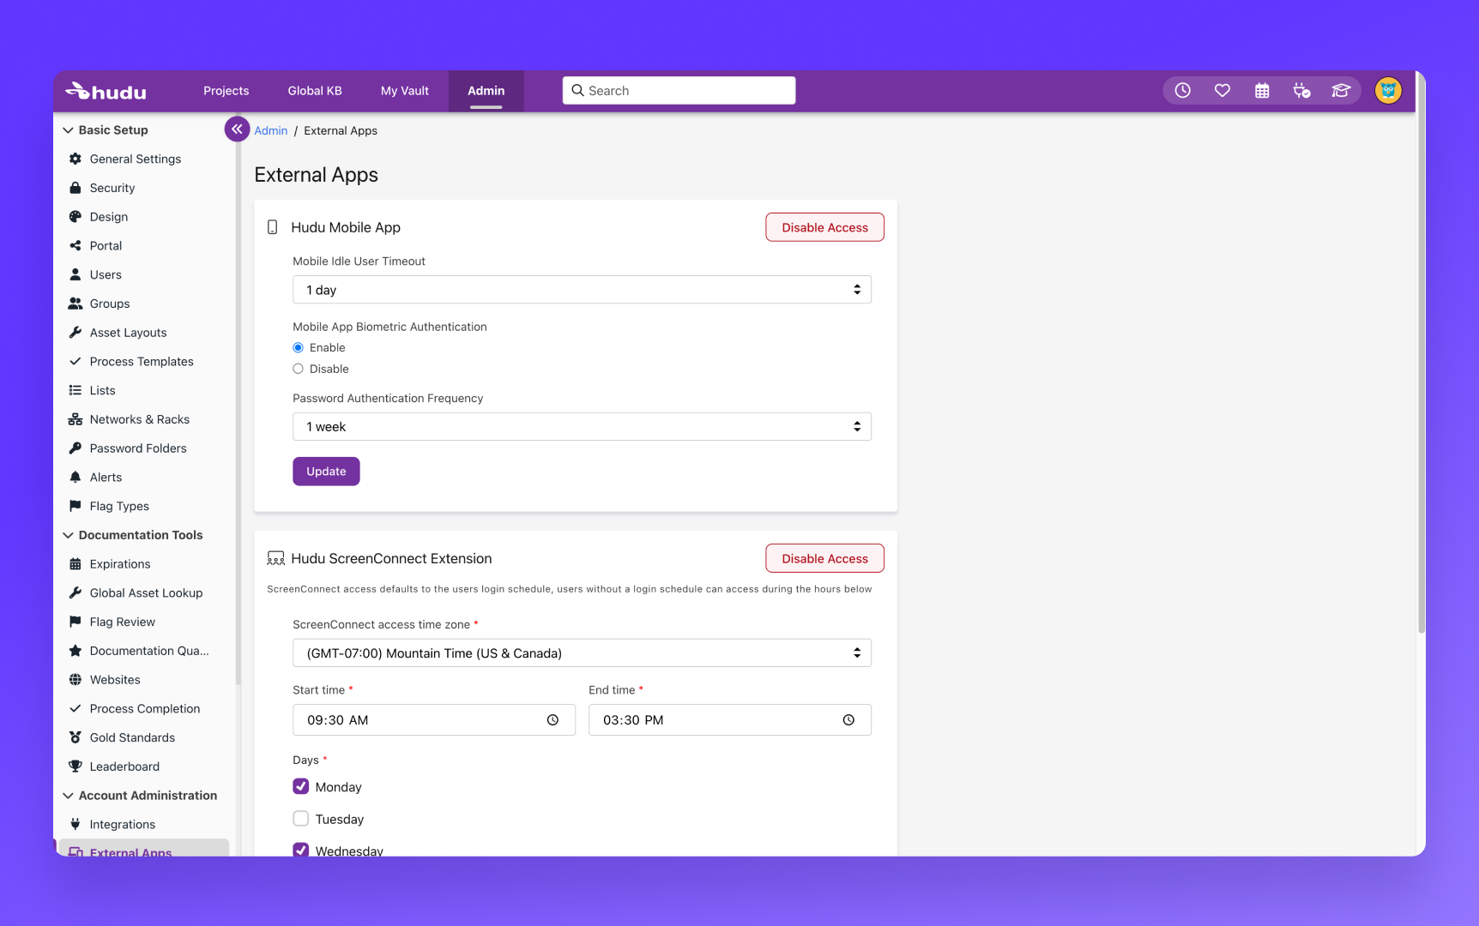The height and width of the screenshot is (926, 1479).
Task: Open the Projects tab
Action: (226, 91)
